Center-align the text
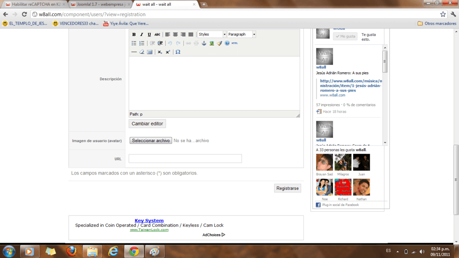Viewport: 459px width, 258px height. click(x=175, y=35)
